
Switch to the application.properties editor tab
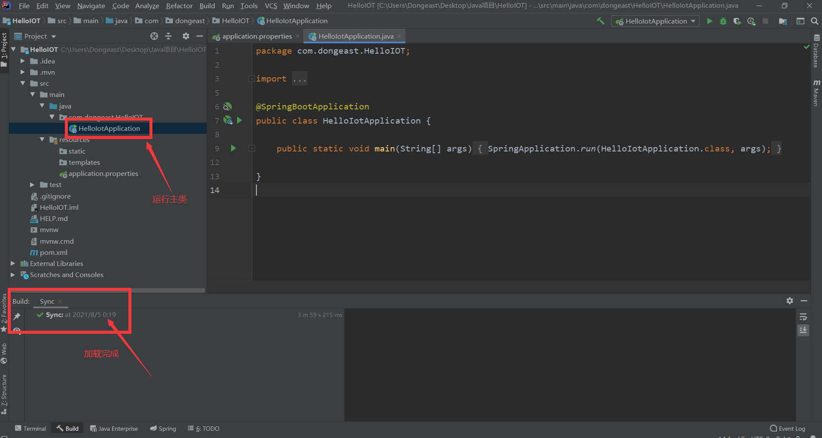coord(256,36)
